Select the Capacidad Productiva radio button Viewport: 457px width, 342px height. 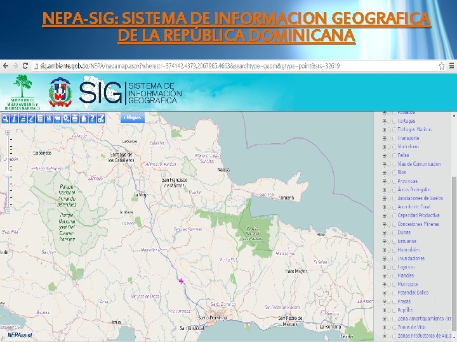coord(389,216)
